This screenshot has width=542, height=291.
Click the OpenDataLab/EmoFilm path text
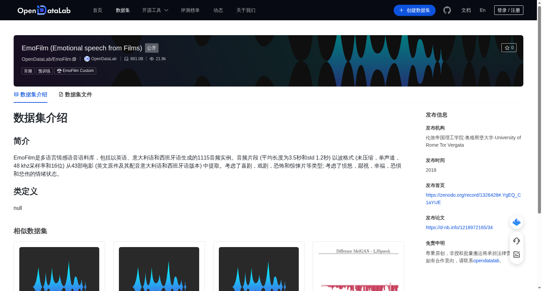click(46, 59)
